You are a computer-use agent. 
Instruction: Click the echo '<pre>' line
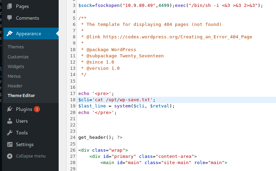tap(96, 93)
